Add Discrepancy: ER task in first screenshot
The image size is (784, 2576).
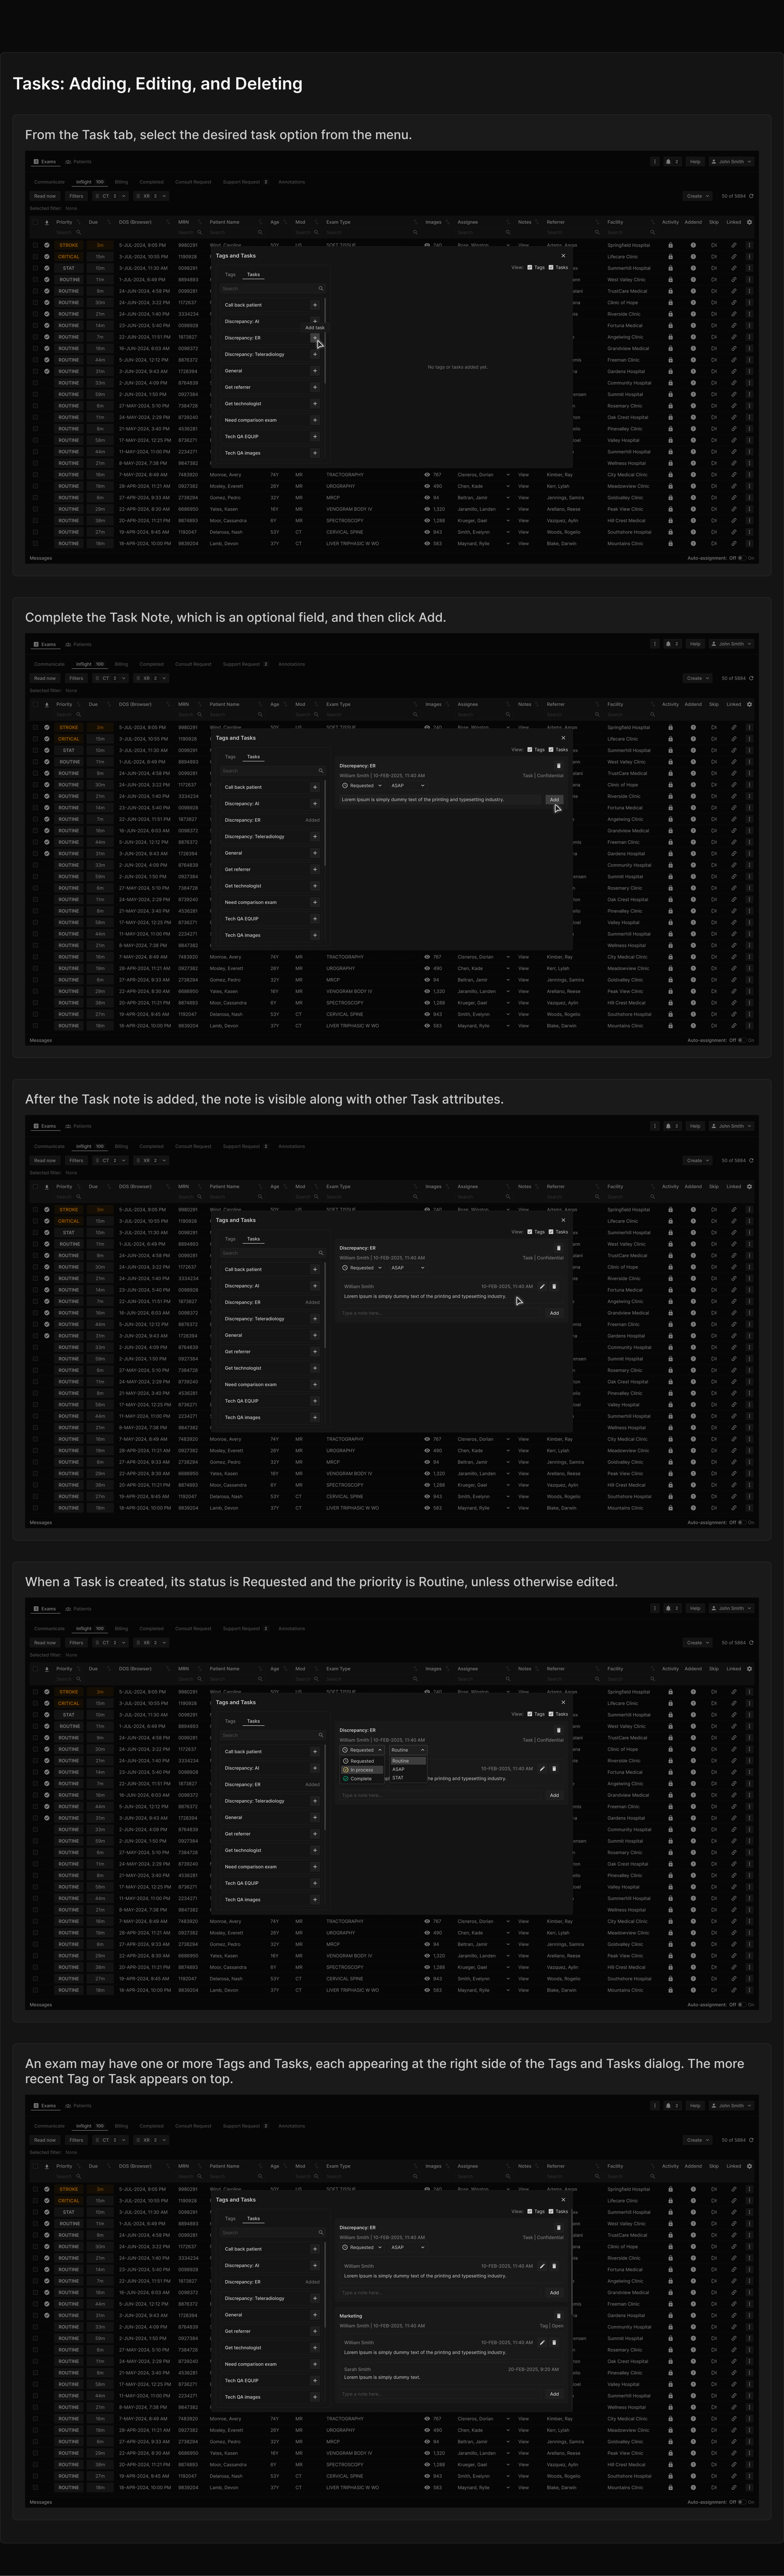tap(315, 338)
